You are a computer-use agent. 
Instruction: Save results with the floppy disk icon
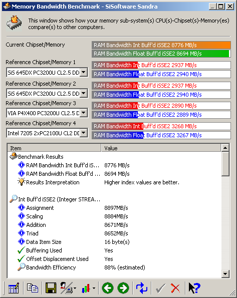(x=51, y=288)
